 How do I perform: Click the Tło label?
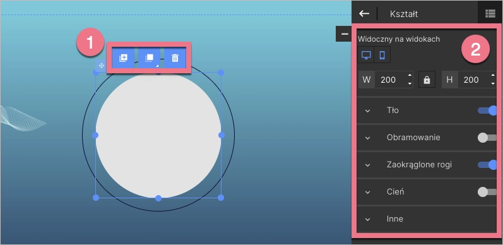point(393,111)
